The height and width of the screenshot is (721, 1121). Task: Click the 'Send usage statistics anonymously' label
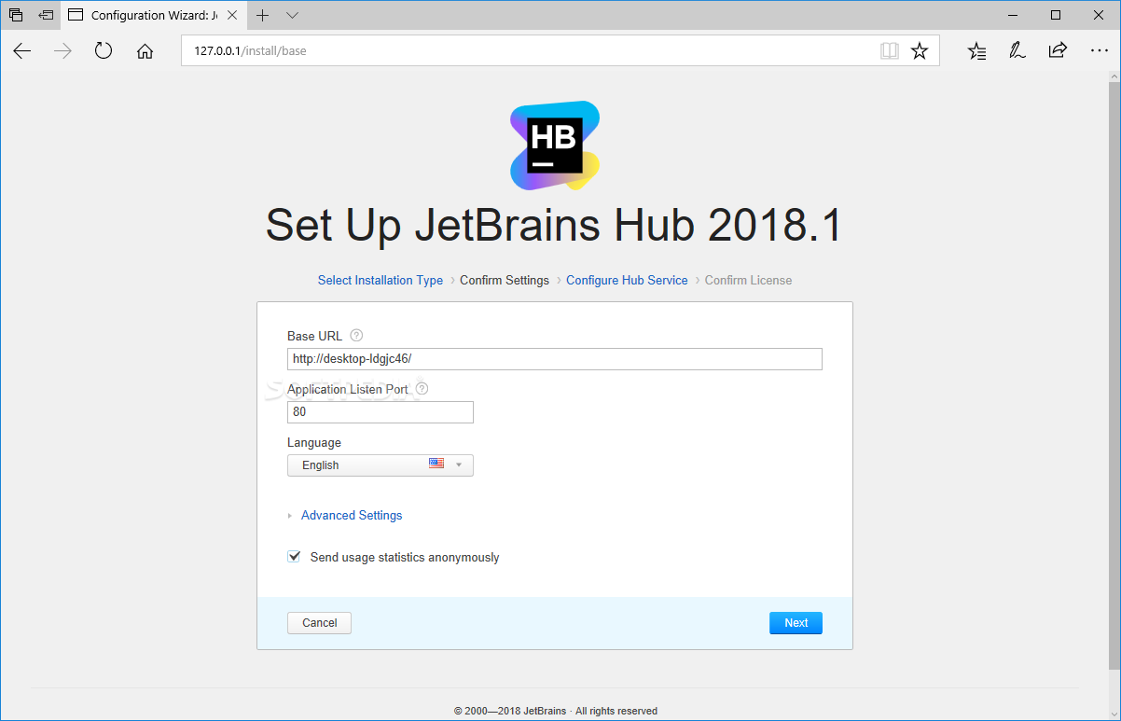pos(405,558)
